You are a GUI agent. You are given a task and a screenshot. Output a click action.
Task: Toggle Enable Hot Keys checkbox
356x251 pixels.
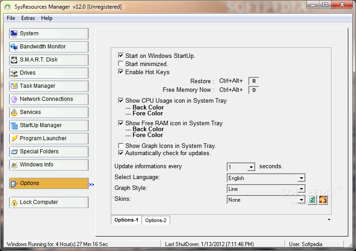(x=121, y=72)
